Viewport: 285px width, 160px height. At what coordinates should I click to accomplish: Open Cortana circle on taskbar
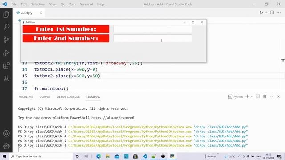click(x=77, y=156)
